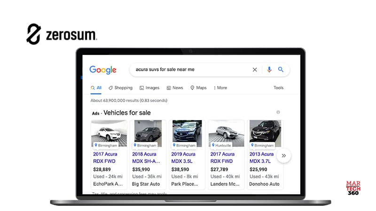
Task: Switch to the Shopping tab
Action: coord(120,88)
